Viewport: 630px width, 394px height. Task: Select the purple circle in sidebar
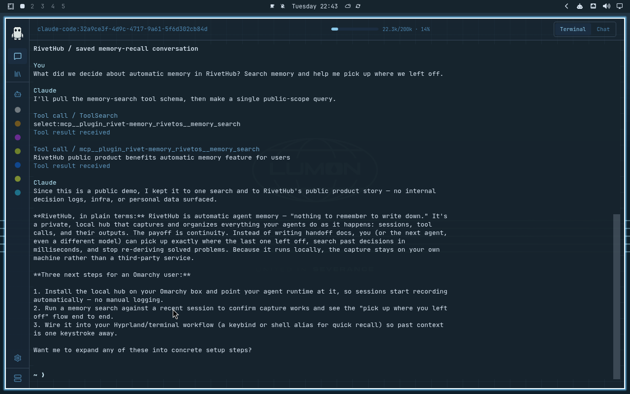[18, 137]
